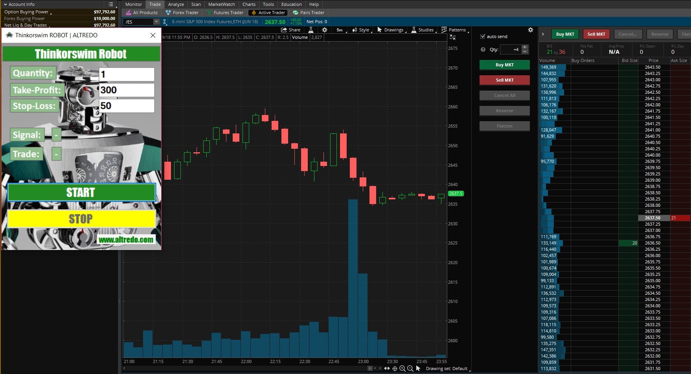Open the Scan tab
691x374 pixels.
click(196, 4)
